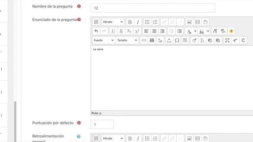
Task: Insert an image in the Retroalimentación editor
Action: (x=189, y=138)
